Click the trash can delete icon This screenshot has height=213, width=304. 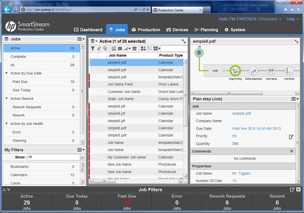pyautogui.click(x=135, y=49)
